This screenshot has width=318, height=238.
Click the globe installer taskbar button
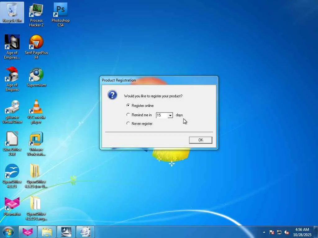coord(85,232)
